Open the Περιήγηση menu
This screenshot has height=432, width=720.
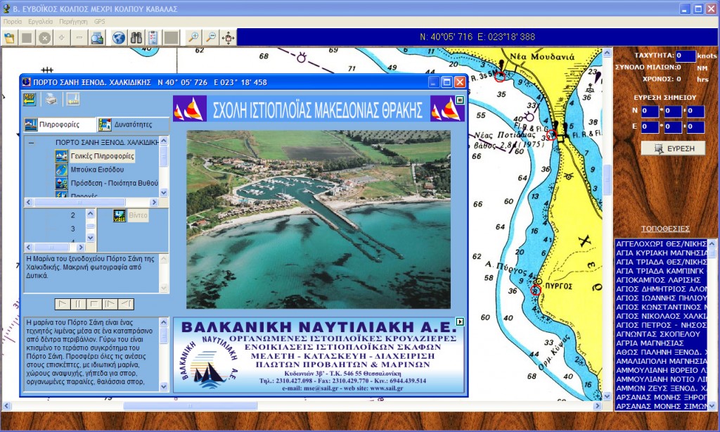[x=73, y=22]
